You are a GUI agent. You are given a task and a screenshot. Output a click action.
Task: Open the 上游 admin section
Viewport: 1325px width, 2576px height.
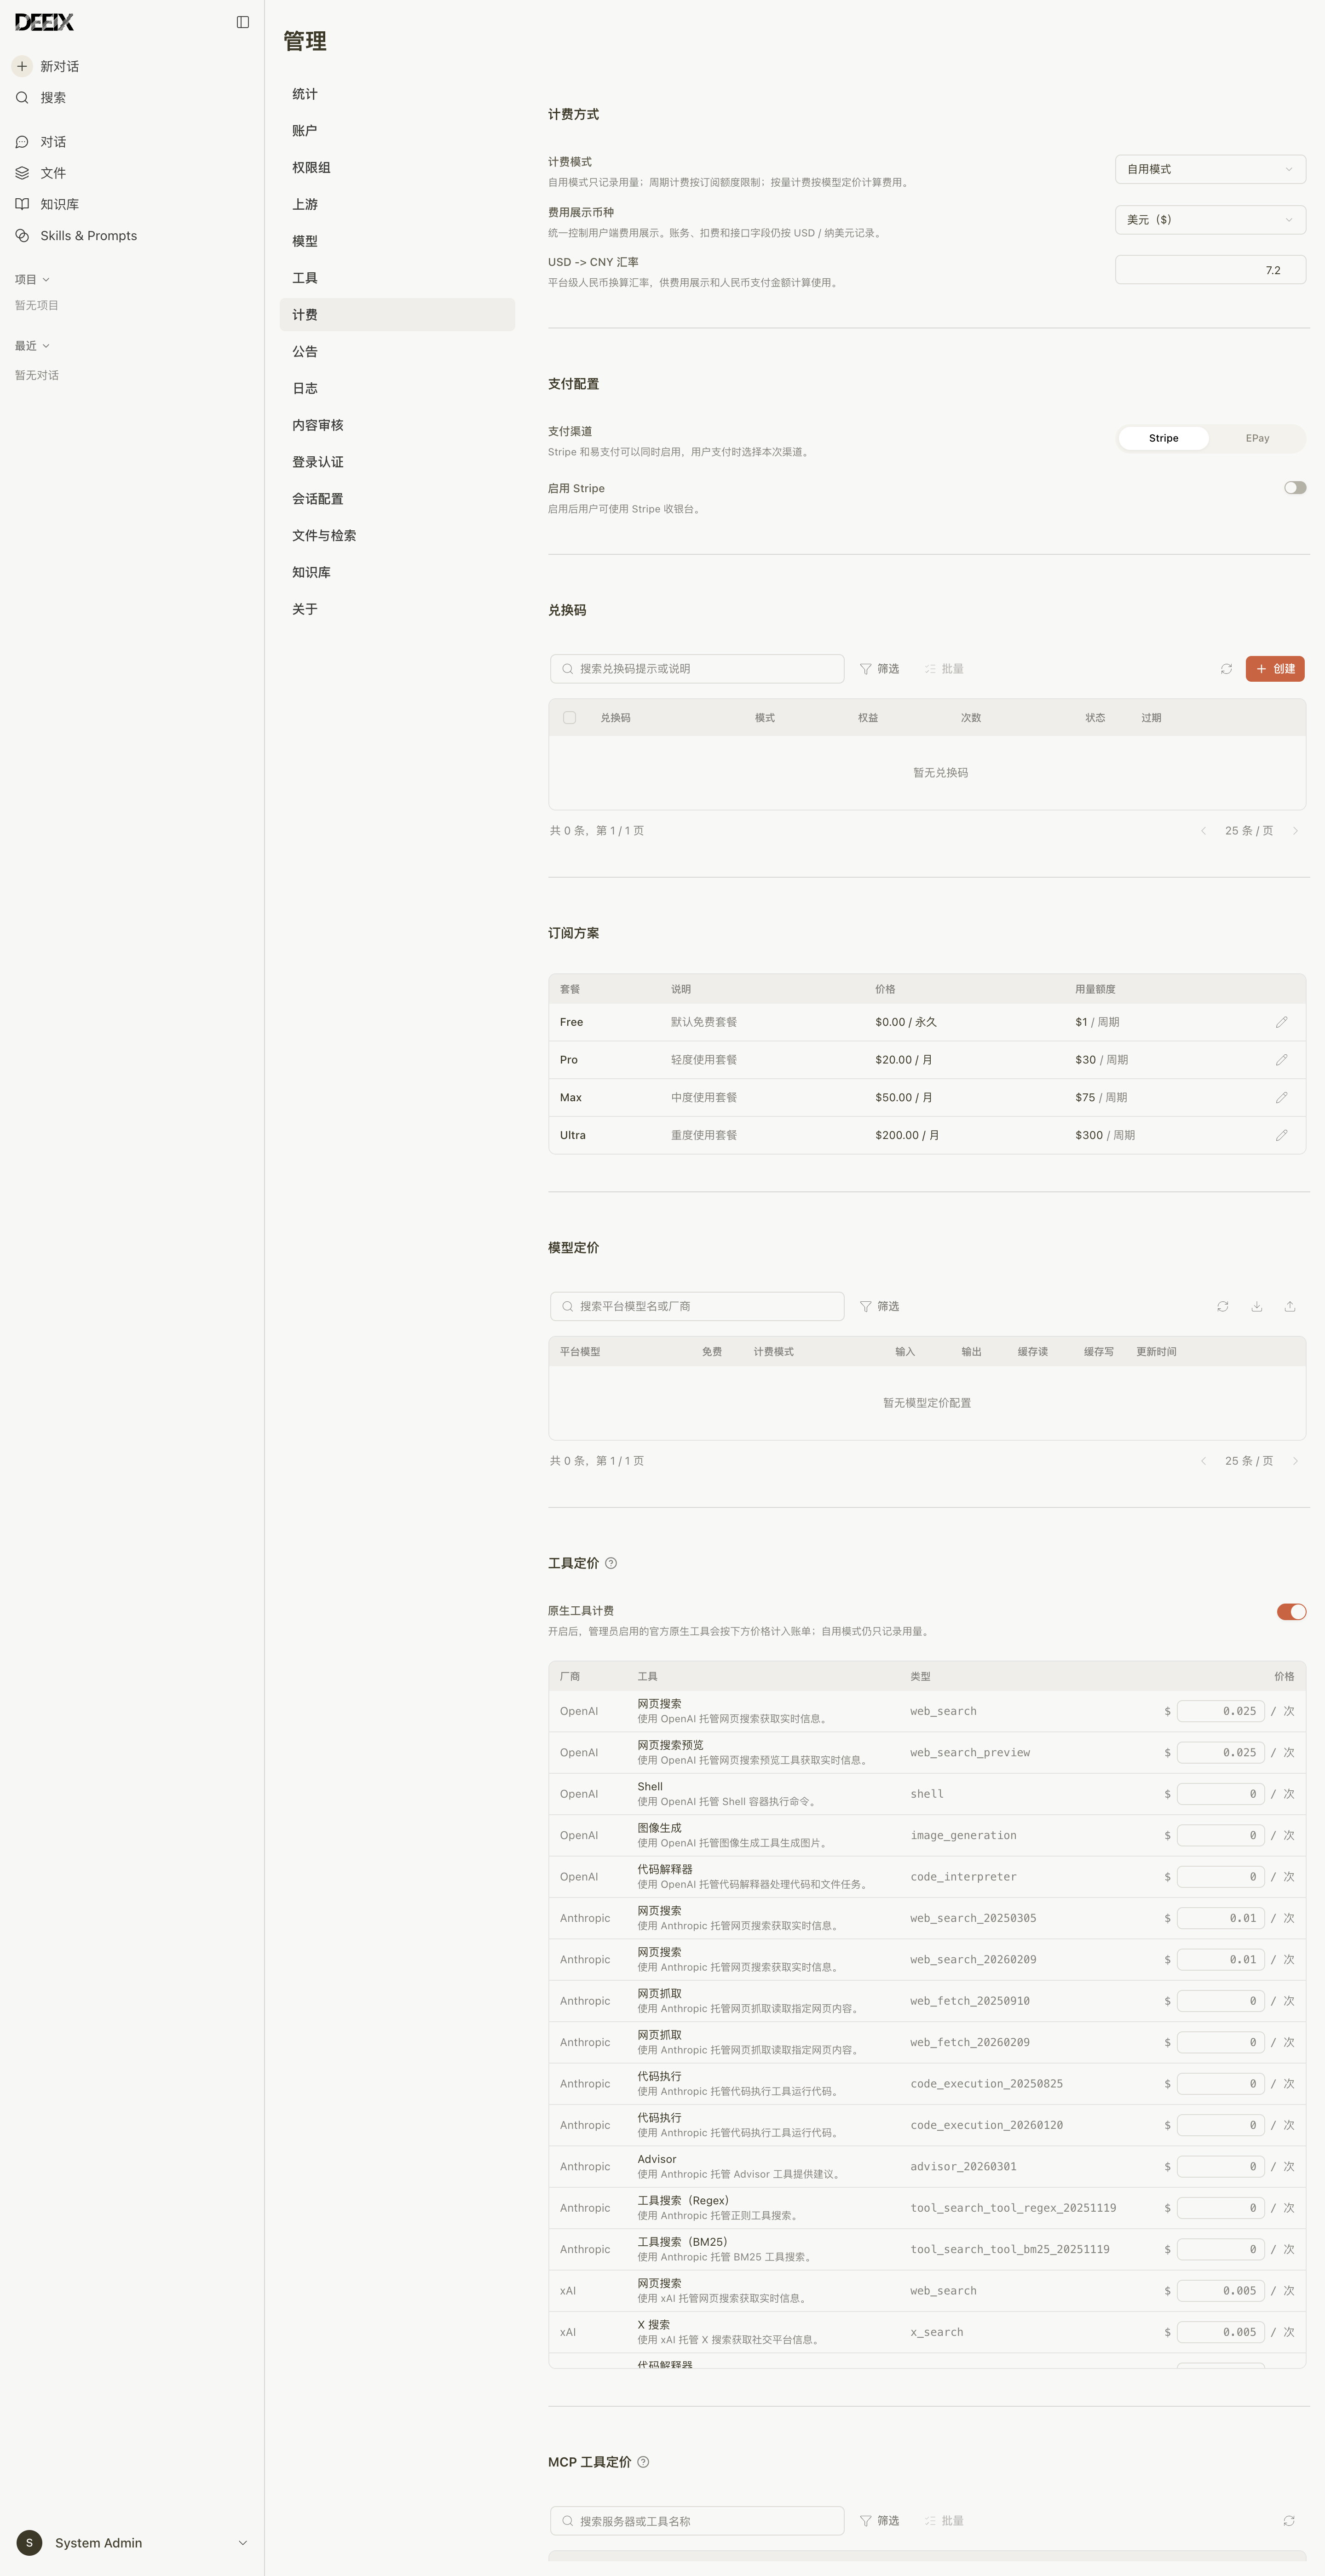tap(397, 204)
